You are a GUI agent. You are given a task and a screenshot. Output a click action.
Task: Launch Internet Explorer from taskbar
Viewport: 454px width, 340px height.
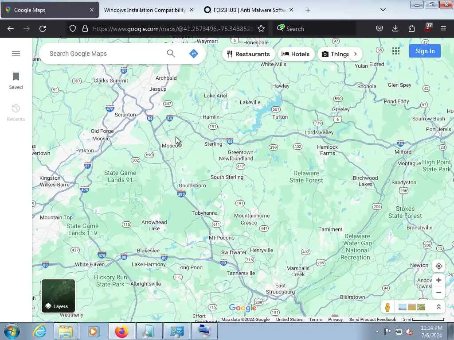pos(39,331)
